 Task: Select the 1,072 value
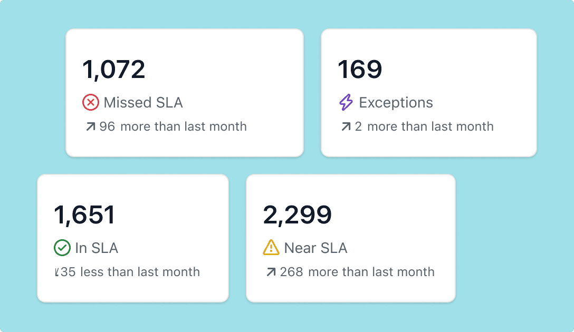[x=114, y=70]
